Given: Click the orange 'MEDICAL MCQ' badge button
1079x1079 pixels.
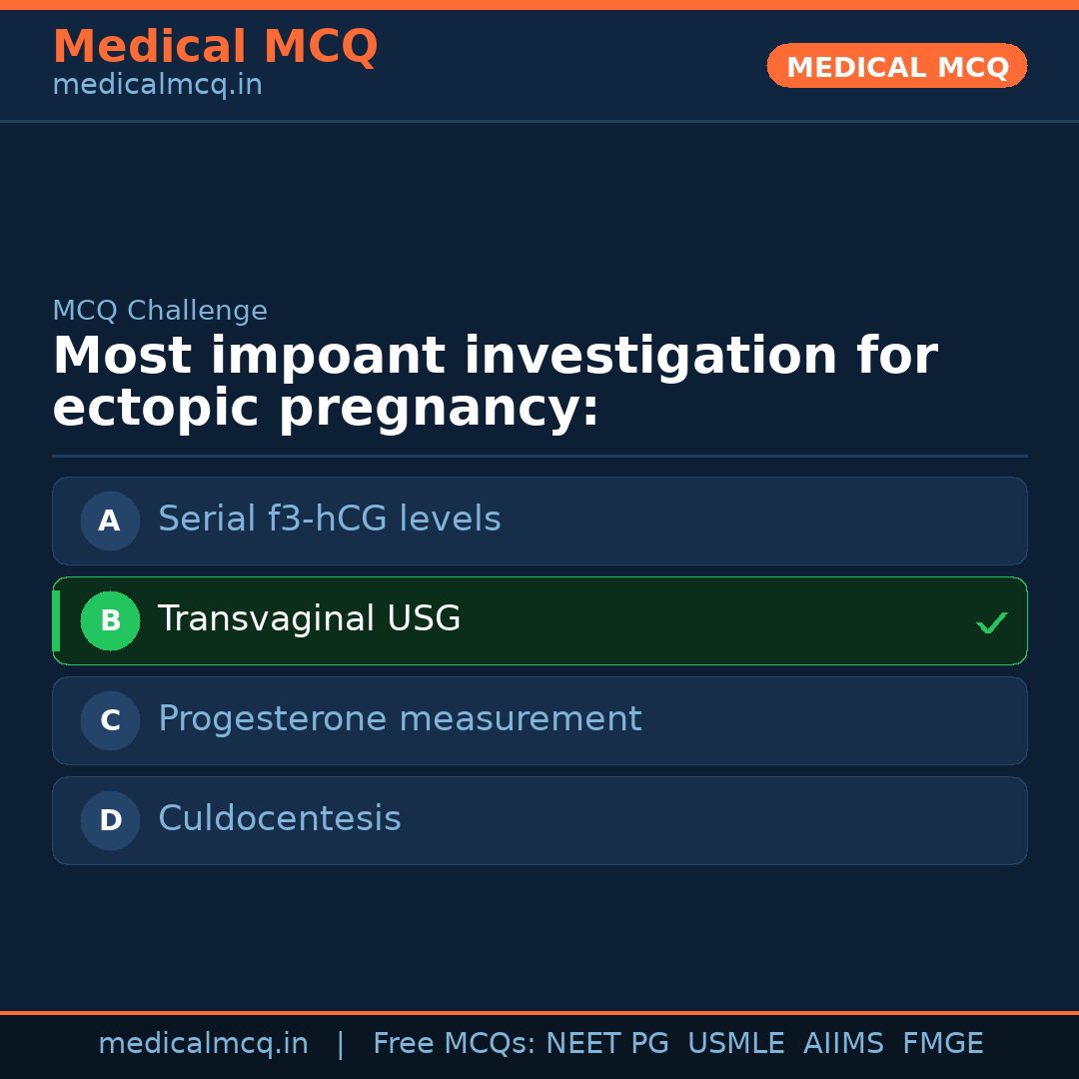Looking at the screenshot, I should (897, 67).
